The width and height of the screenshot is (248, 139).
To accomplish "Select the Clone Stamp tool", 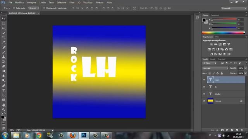I will [x=3, y=57].
